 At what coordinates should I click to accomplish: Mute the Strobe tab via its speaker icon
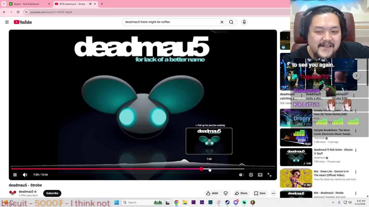90,4
